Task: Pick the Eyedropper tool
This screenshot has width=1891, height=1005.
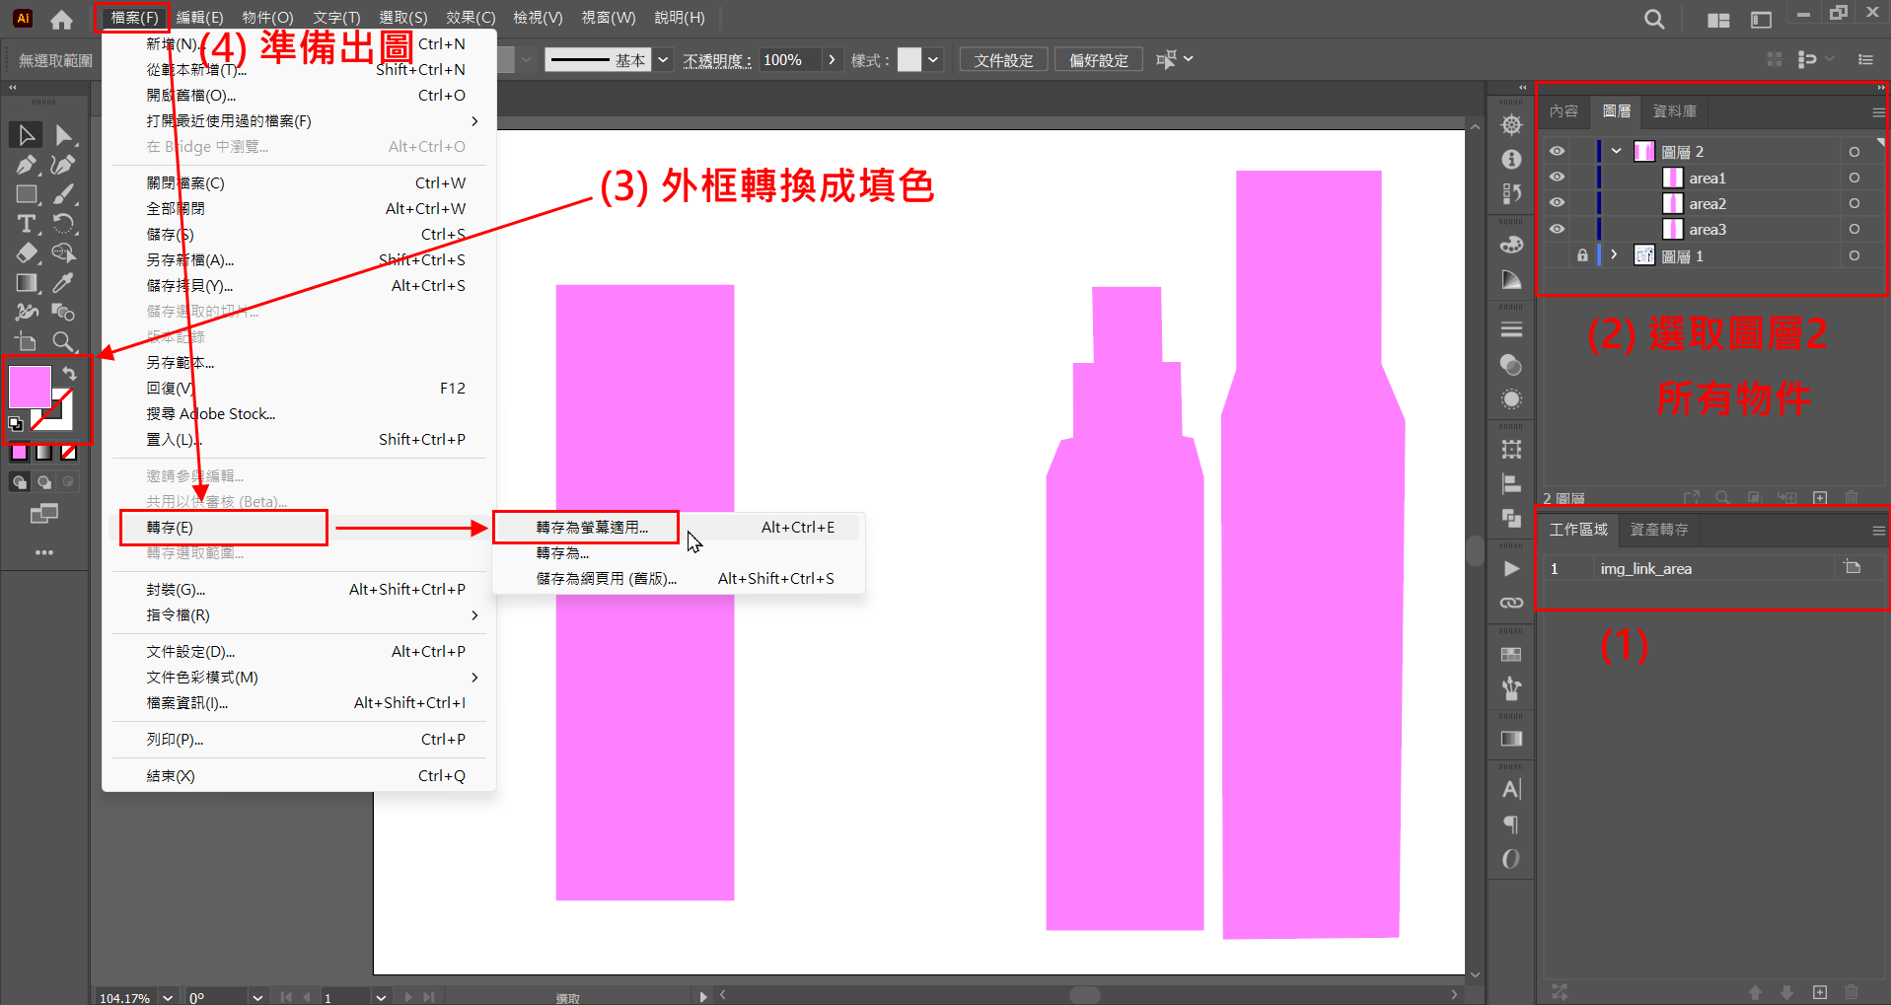Action: click(63, 283)
